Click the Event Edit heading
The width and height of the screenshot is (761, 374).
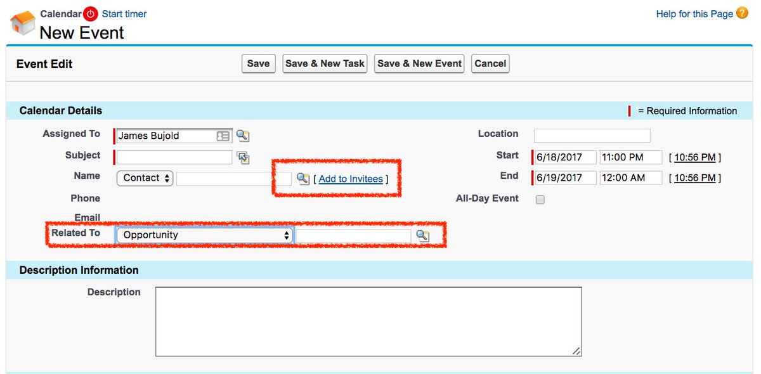tap(44, 64)
